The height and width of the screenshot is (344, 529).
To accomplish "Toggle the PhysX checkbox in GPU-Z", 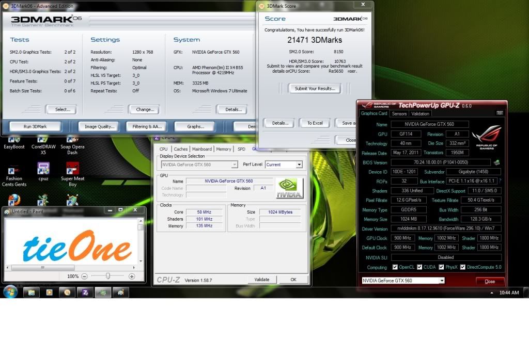I will coord(441,267).
